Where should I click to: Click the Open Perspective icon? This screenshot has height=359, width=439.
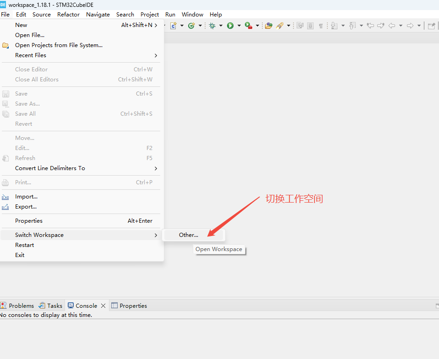tap(431, 26)
